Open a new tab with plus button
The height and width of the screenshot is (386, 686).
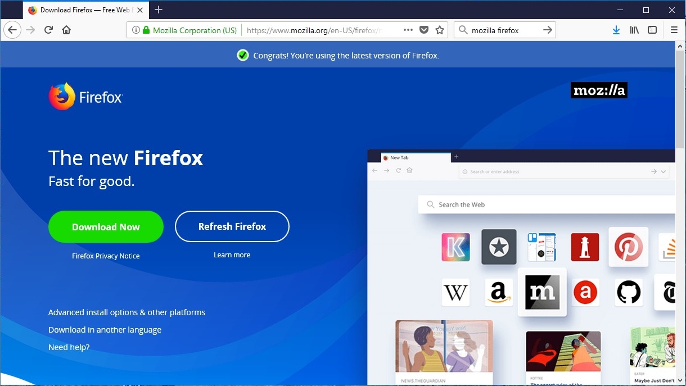(159, 10)
